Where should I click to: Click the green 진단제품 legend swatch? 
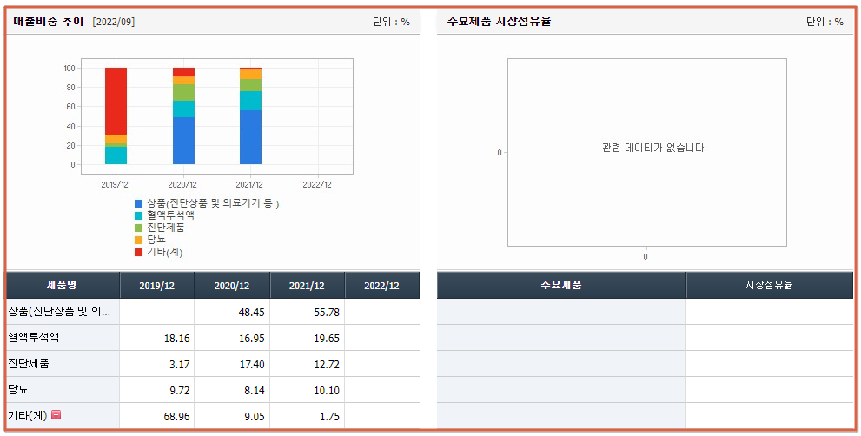point(138,228)
